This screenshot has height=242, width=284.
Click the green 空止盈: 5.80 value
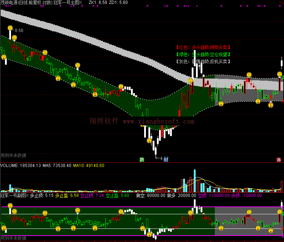click(118, 195)
